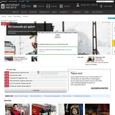Click the red MEST LÄST square marker
Viewport: 115px width, 115px height.
6,96
